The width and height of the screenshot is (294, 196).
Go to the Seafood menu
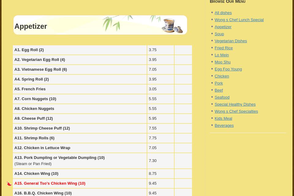pyautogui.click(x=222, y=97)
